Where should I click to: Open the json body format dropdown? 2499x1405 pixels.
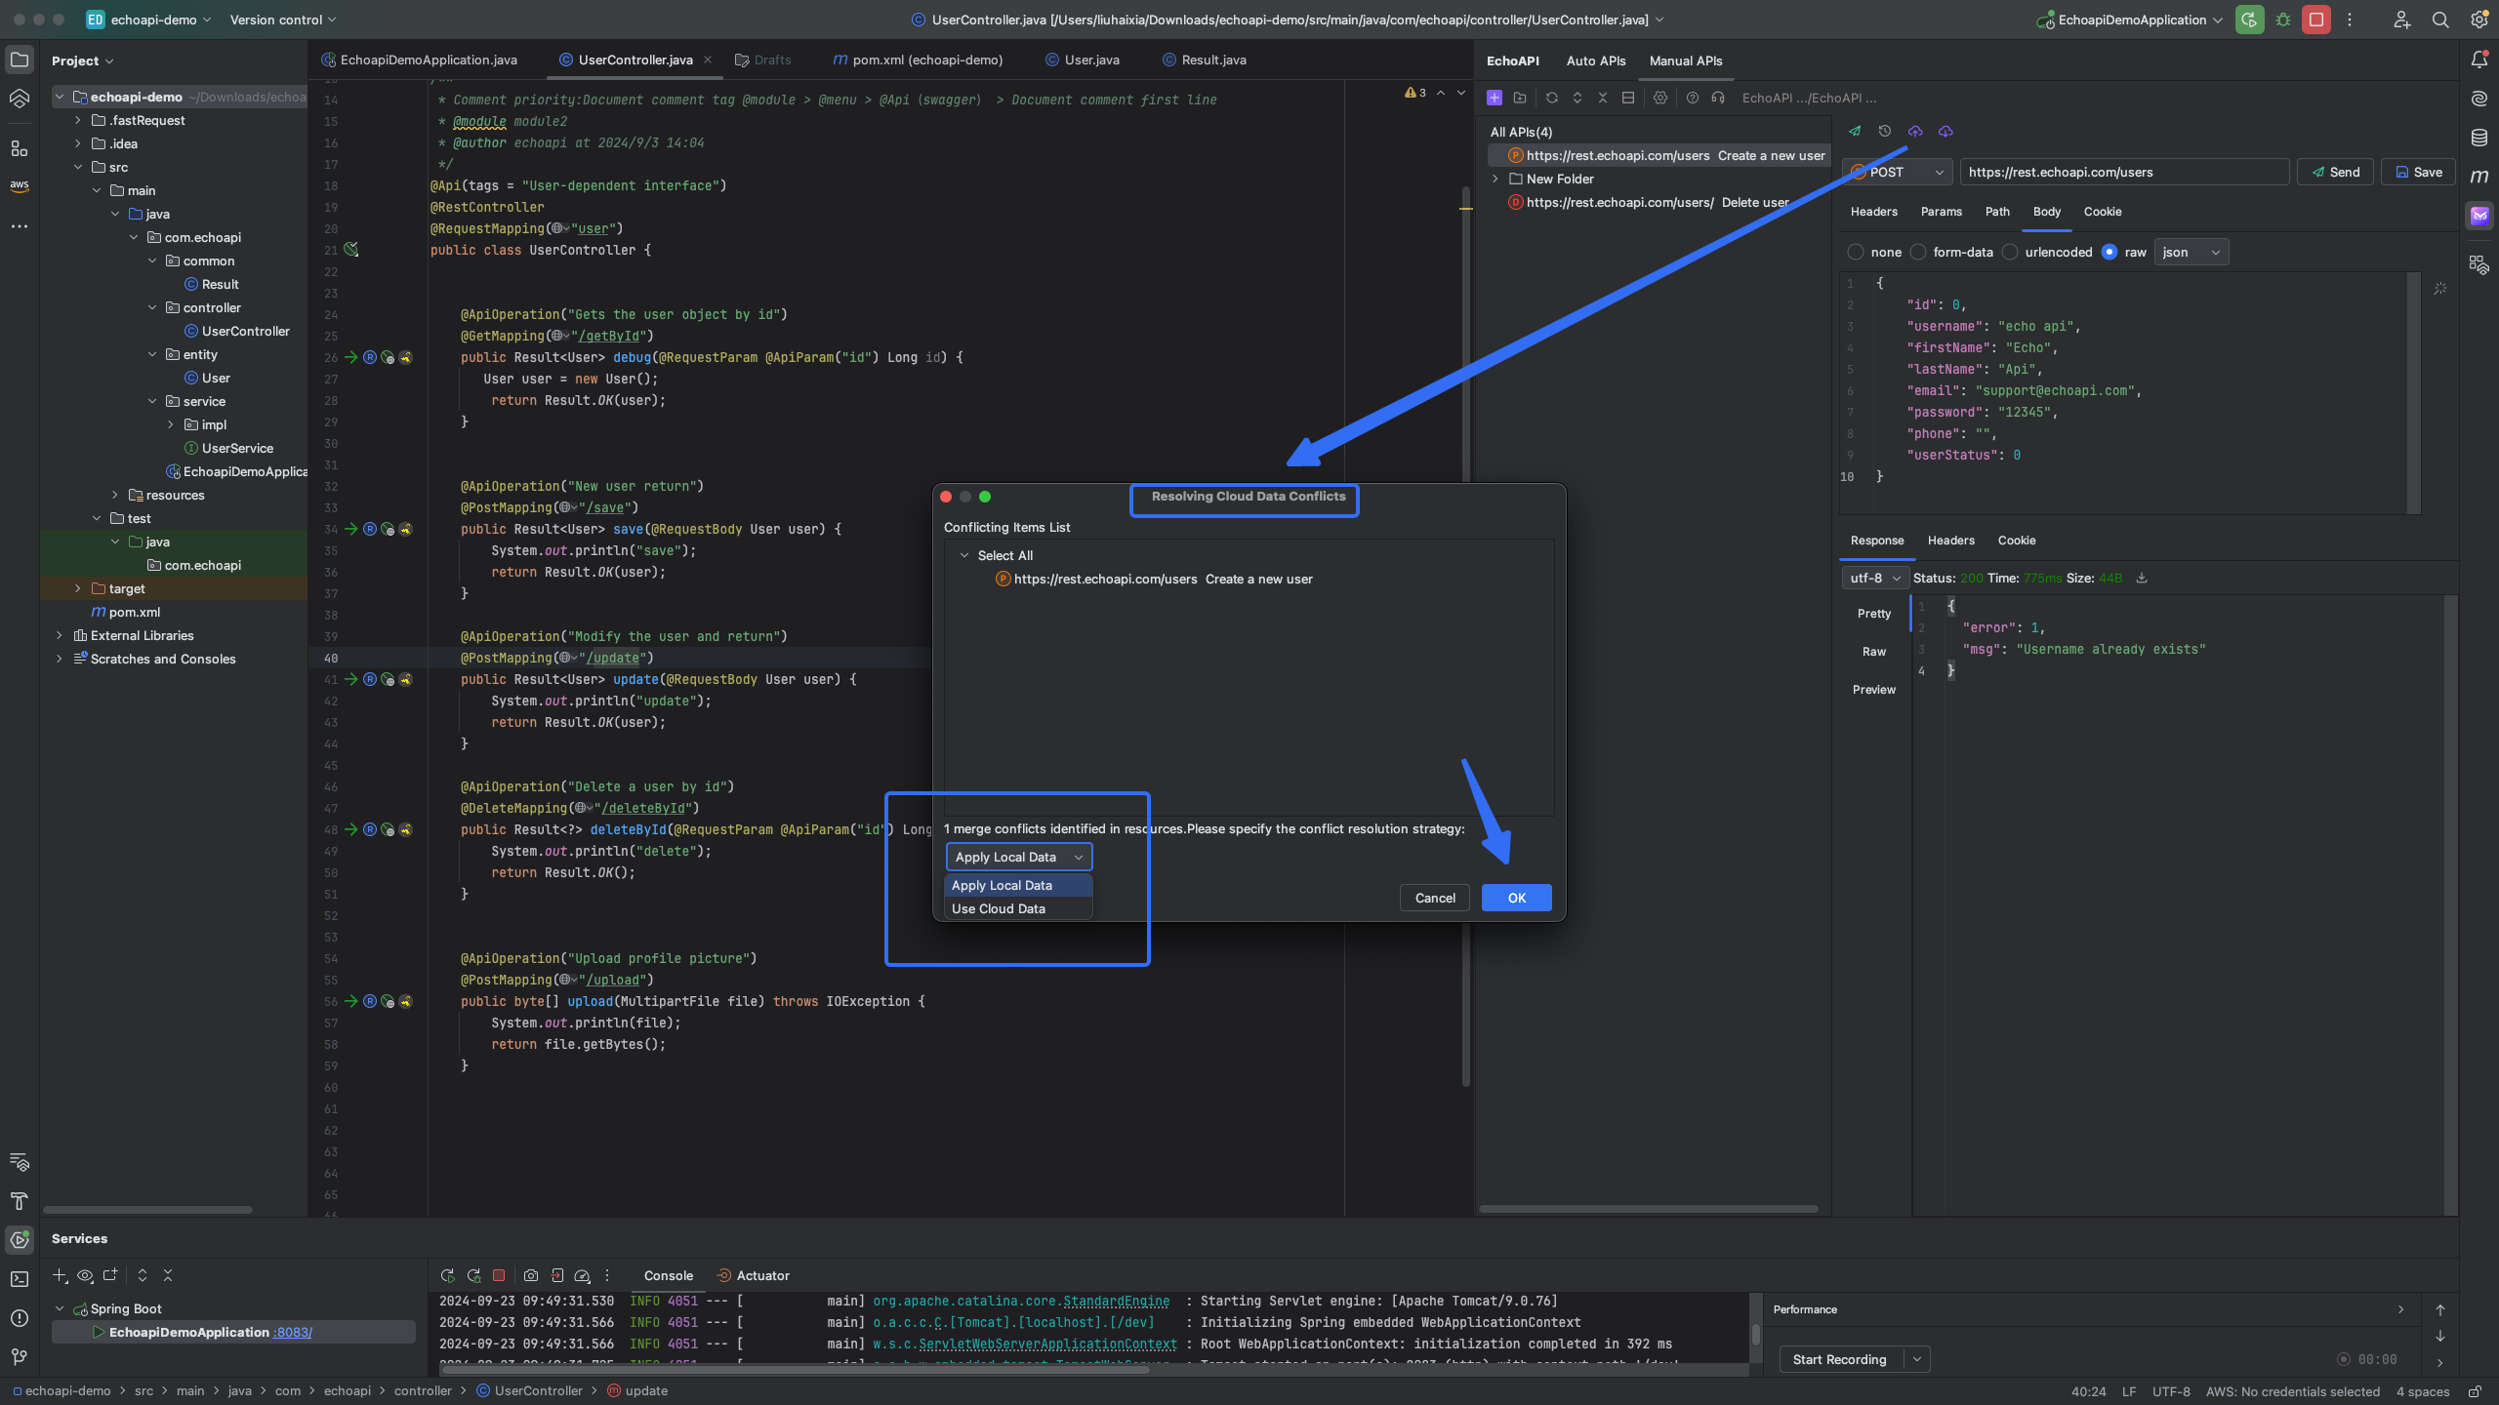coord(2191,252)
